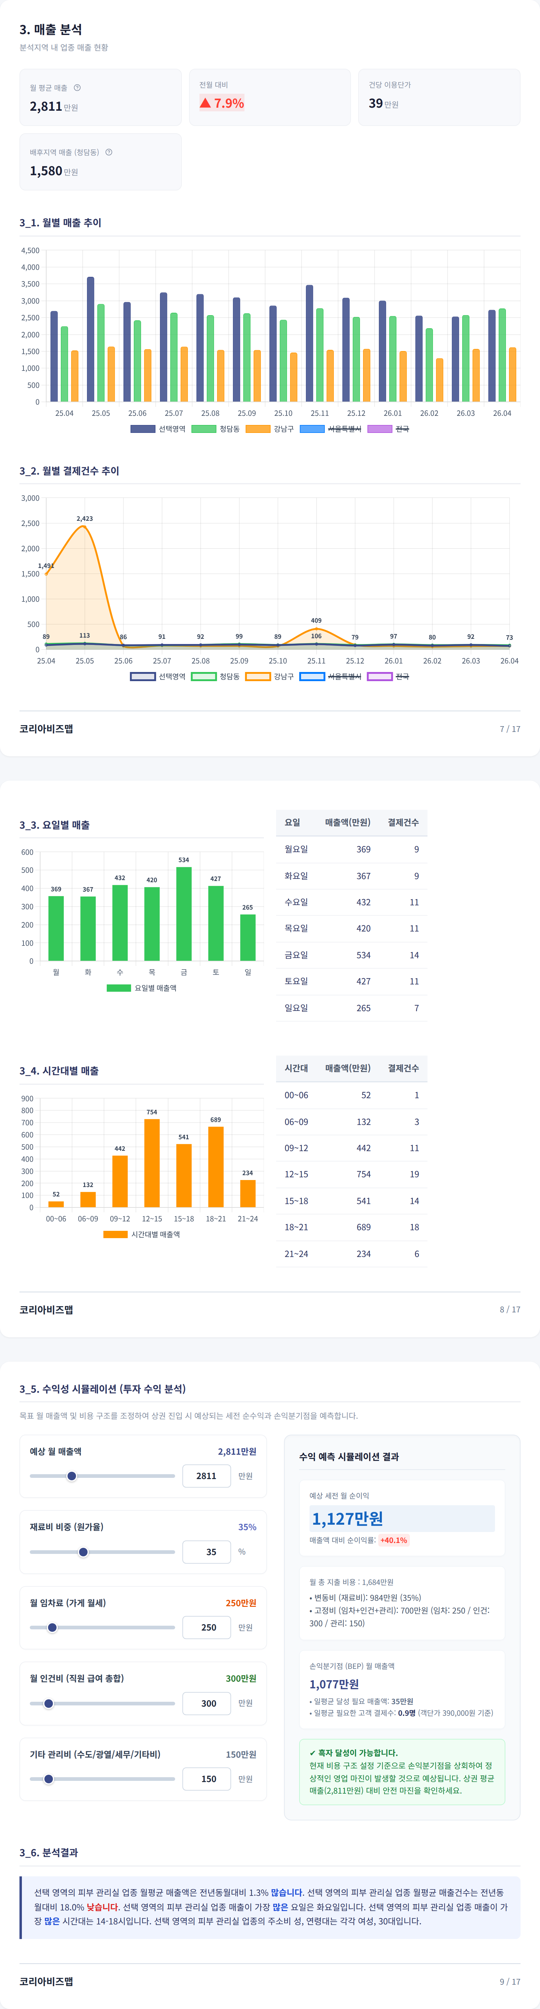Click the 시간대 column header
The height and width of the screenshot is (2009, 540).
pyautogui.click(x=296, y=1068)
